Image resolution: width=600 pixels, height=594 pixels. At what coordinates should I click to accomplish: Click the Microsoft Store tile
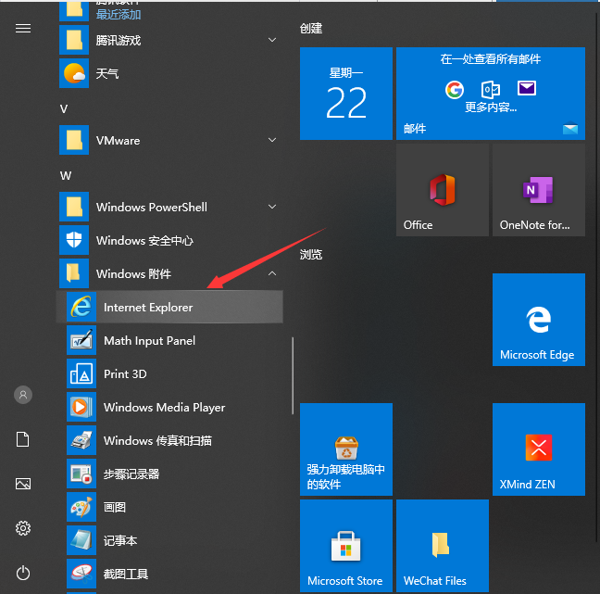click(x=345, y=546)
